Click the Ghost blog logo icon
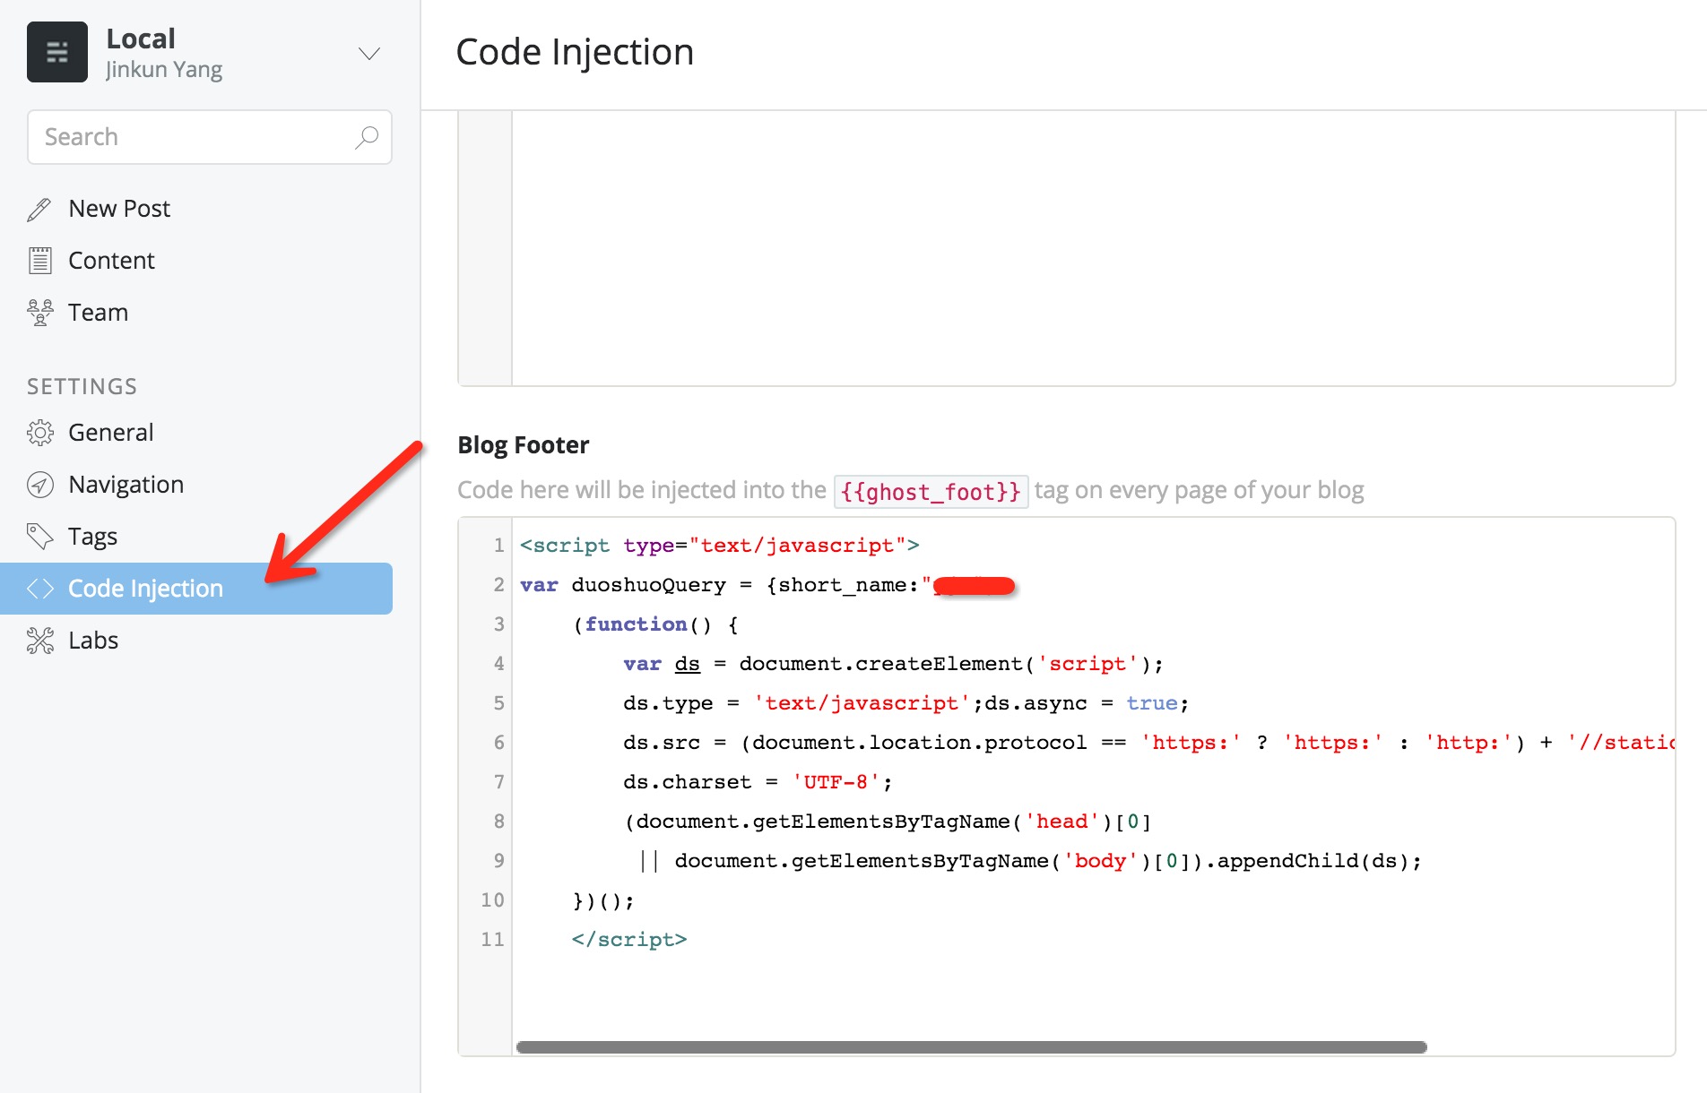The height and width of the screenshot is (1093, 1707). point(57,52)
